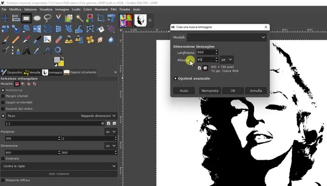The height and width of the screenshot is (186, 327).
Task: Select the Gradient tool
Action: (111, 29)
